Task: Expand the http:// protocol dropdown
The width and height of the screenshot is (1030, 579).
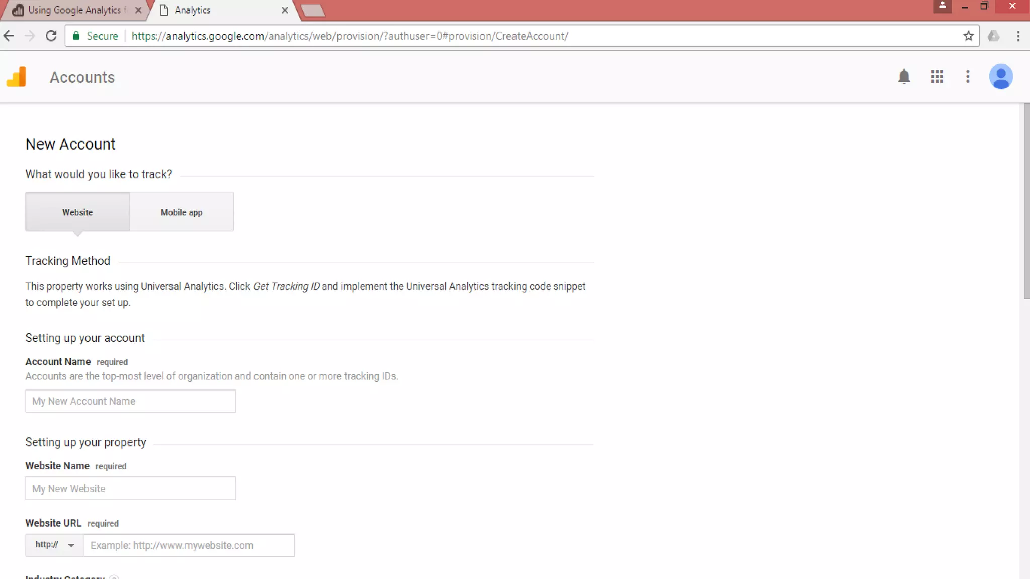Action: (54, 545)
